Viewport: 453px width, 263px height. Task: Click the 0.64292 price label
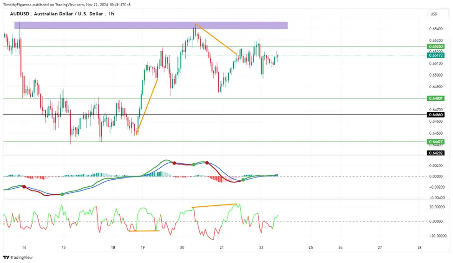(x=436, y=153)
